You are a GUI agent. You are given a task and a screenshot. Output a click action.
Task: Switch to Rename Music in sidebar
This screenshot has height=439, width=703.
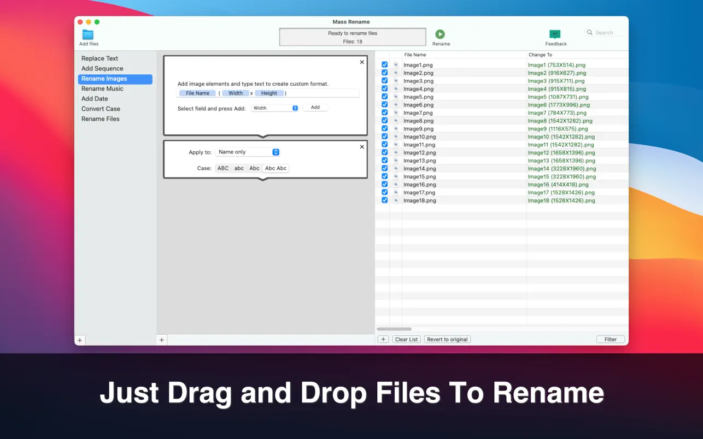pos(102,88)
